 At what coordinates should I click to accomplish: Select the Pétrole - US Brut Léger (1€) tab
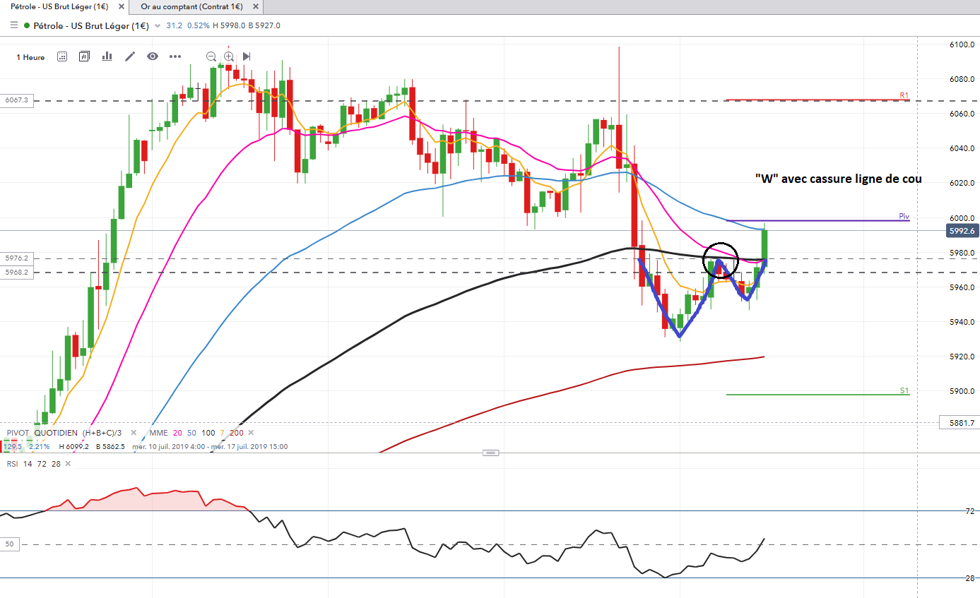[59, 6]
